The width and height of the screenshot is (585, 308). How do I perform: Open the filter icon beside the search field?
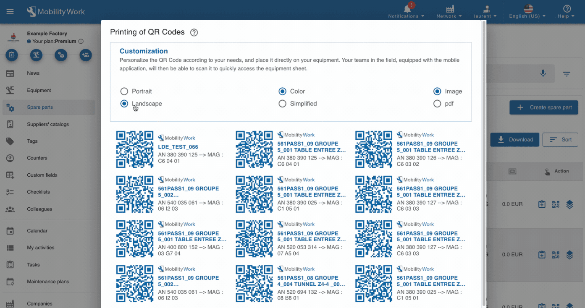point(567,73)
